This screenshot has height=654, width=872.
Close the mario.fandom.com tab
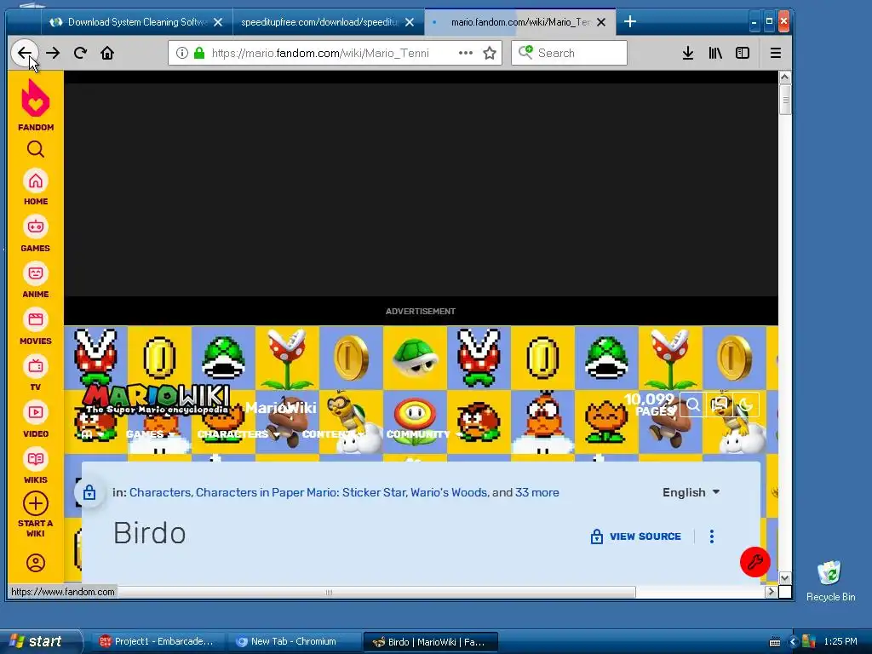click(601, 22)
